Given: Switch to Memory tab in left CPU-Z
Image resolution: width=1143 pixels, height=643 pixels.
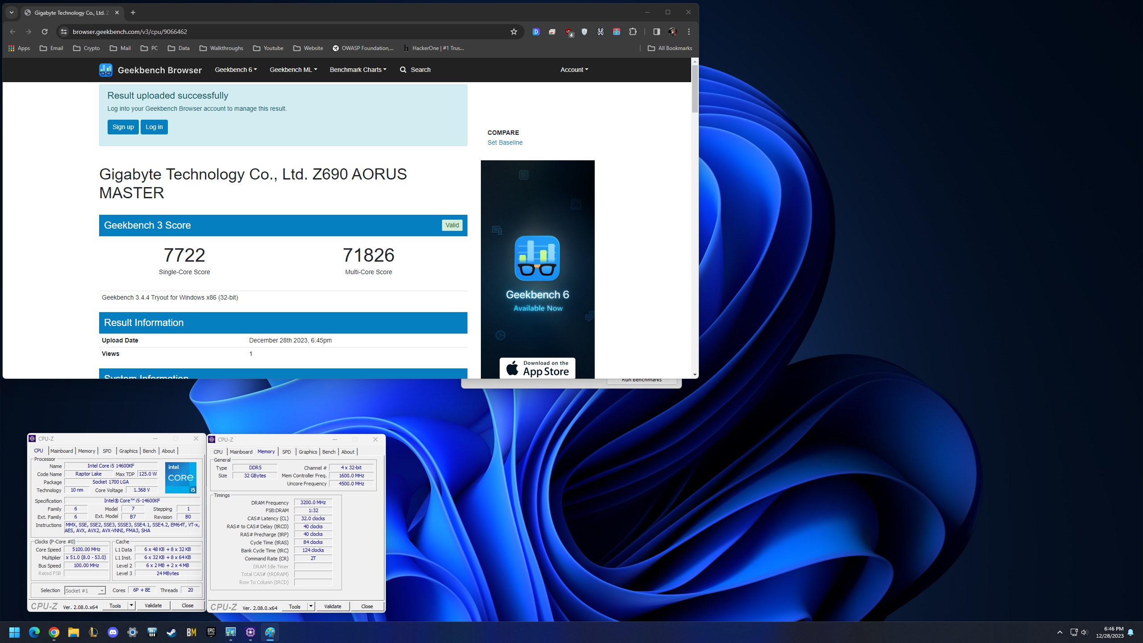Looking at the screenshot, I should pyautogui.click(x=87, y=451).
